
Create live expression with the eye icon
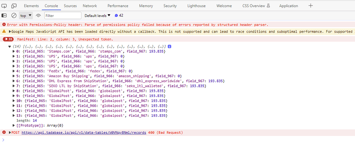tap(38, 16)
